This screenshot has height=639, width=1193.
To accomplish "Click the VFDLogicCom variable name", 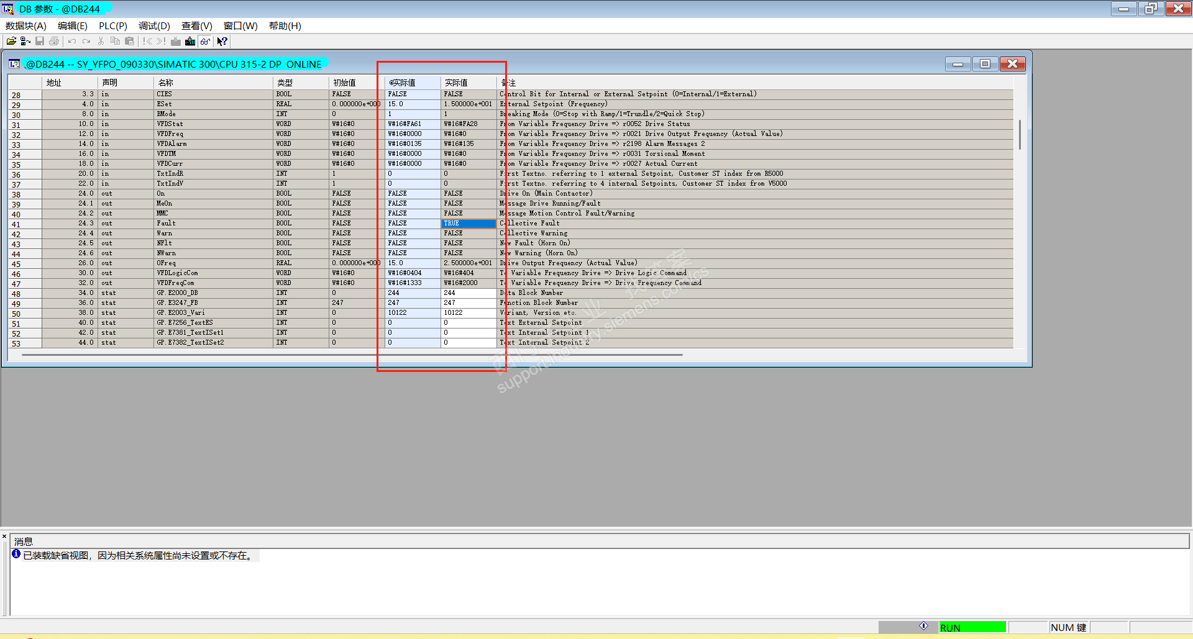I will pos(177,273).
